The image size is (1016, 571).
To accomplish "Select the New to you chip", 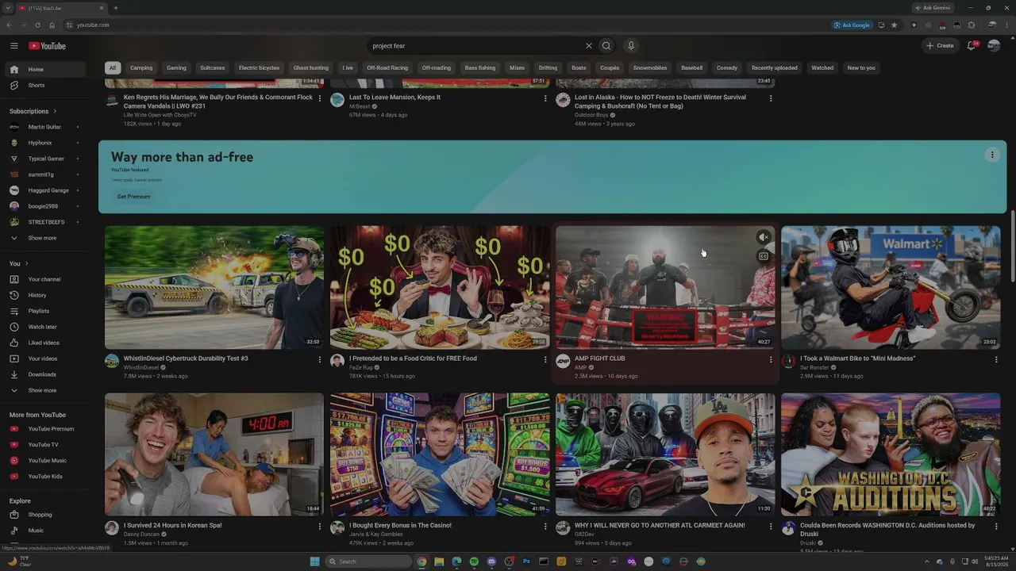I will click(x=861, y=68).
